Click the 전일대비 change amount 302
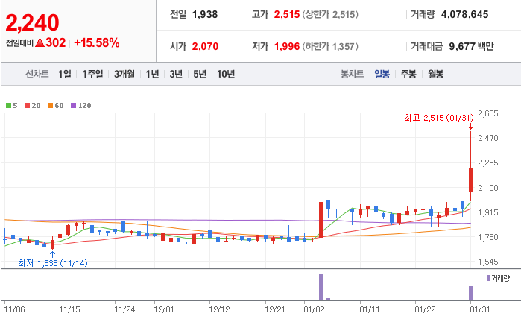The height and width of the screenshot is (325, 521). pyautogui.click(x=55, y=42)
